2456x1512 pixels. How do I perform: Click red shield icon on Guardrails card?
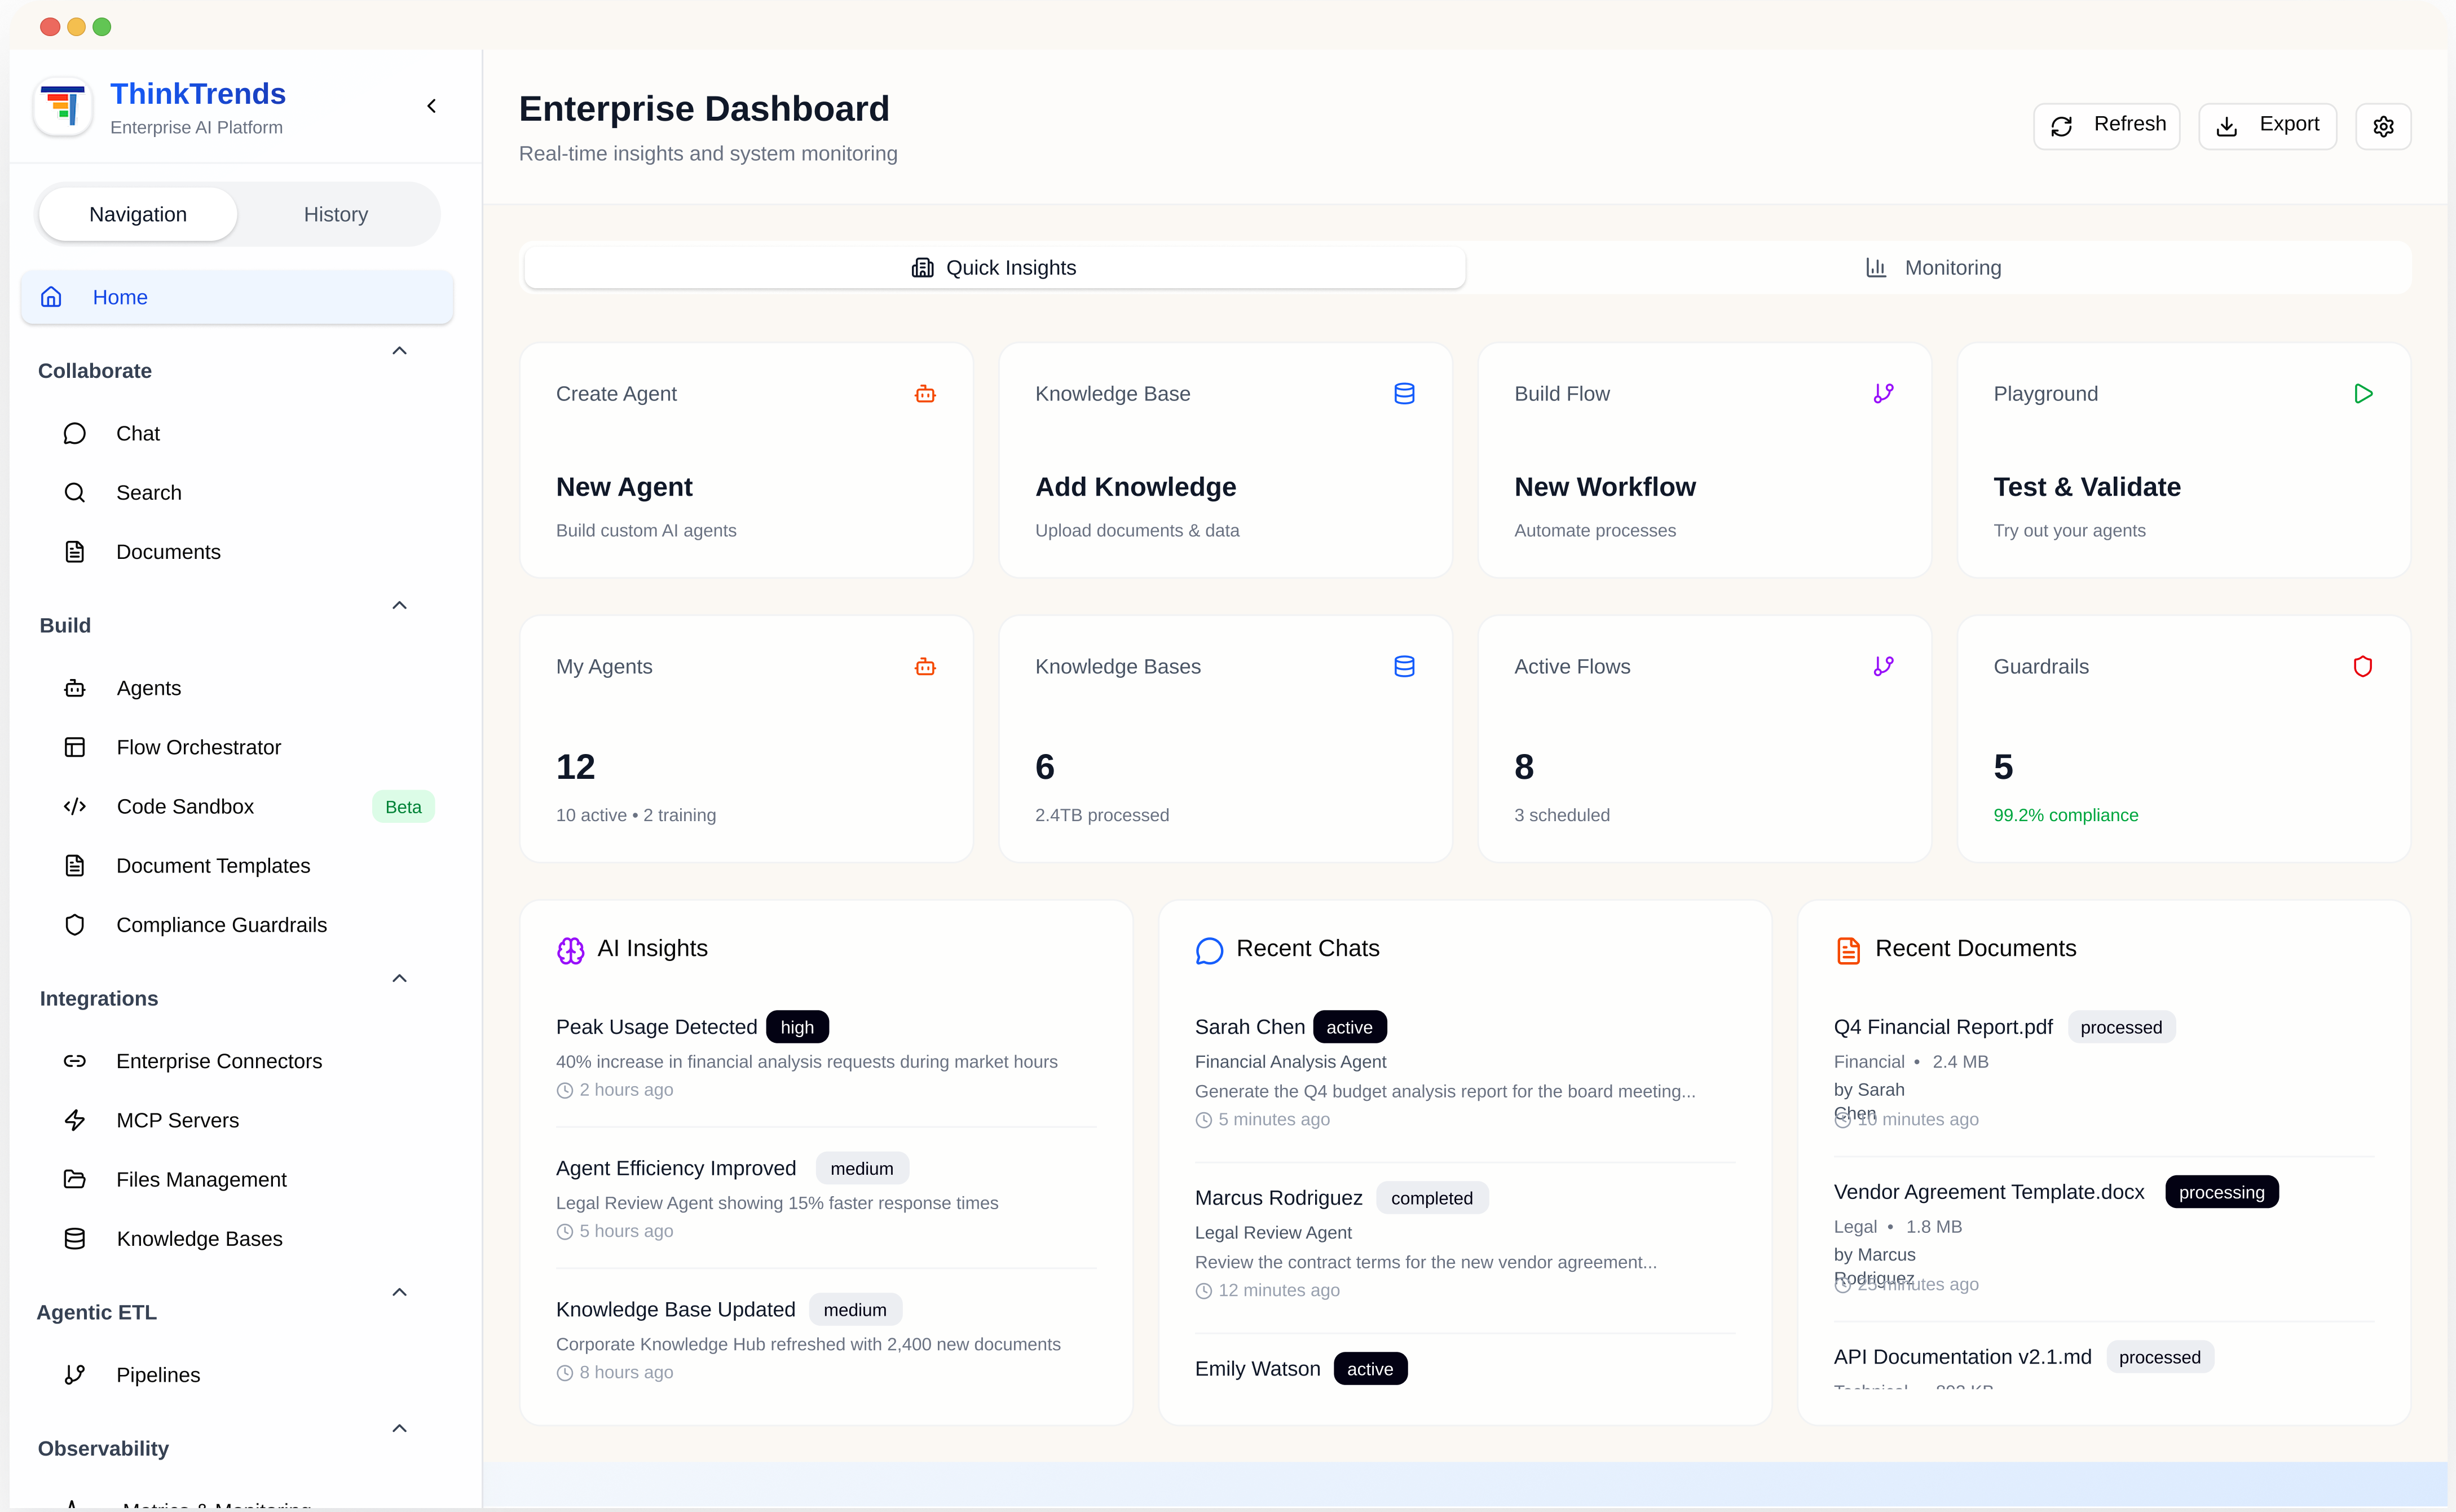[2363, 667]
